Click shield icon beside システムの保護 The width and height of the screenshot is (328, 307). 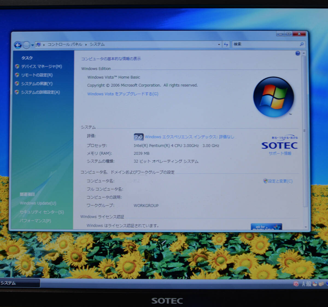(x=17, y=83)
